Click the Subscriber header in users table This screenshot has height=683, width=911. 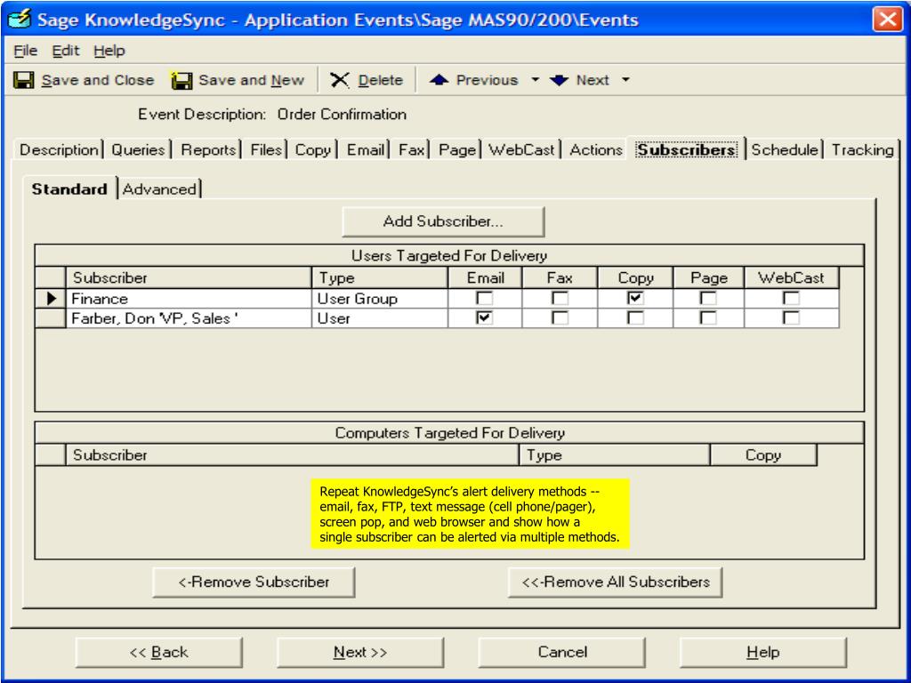point(189,277)
